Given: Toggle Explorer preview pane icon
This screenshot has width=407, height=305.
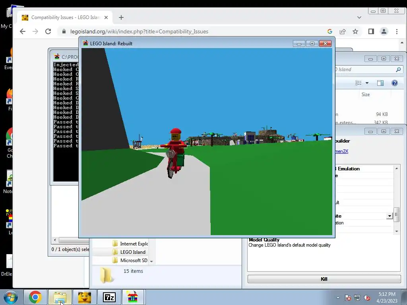Looking at the screenshot, I should point(380,83).
